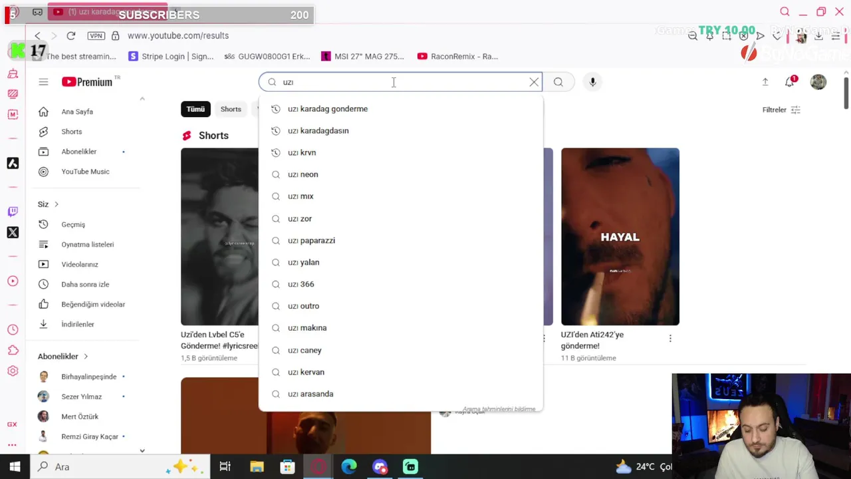Click the browser forward arrow
The width and height of the screenshot is (851, 479).
coord(54,35)
